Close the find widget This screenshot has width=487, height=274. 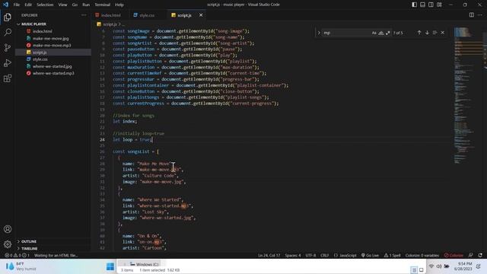click(443, 33)
